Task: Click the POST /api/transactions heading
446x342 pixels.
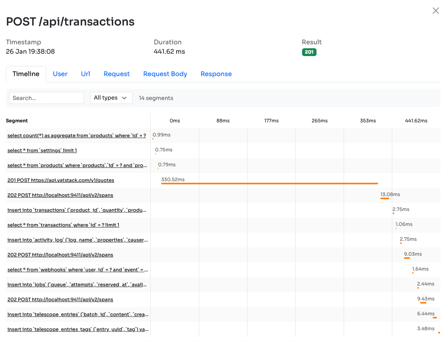Action: pos(70,22)
